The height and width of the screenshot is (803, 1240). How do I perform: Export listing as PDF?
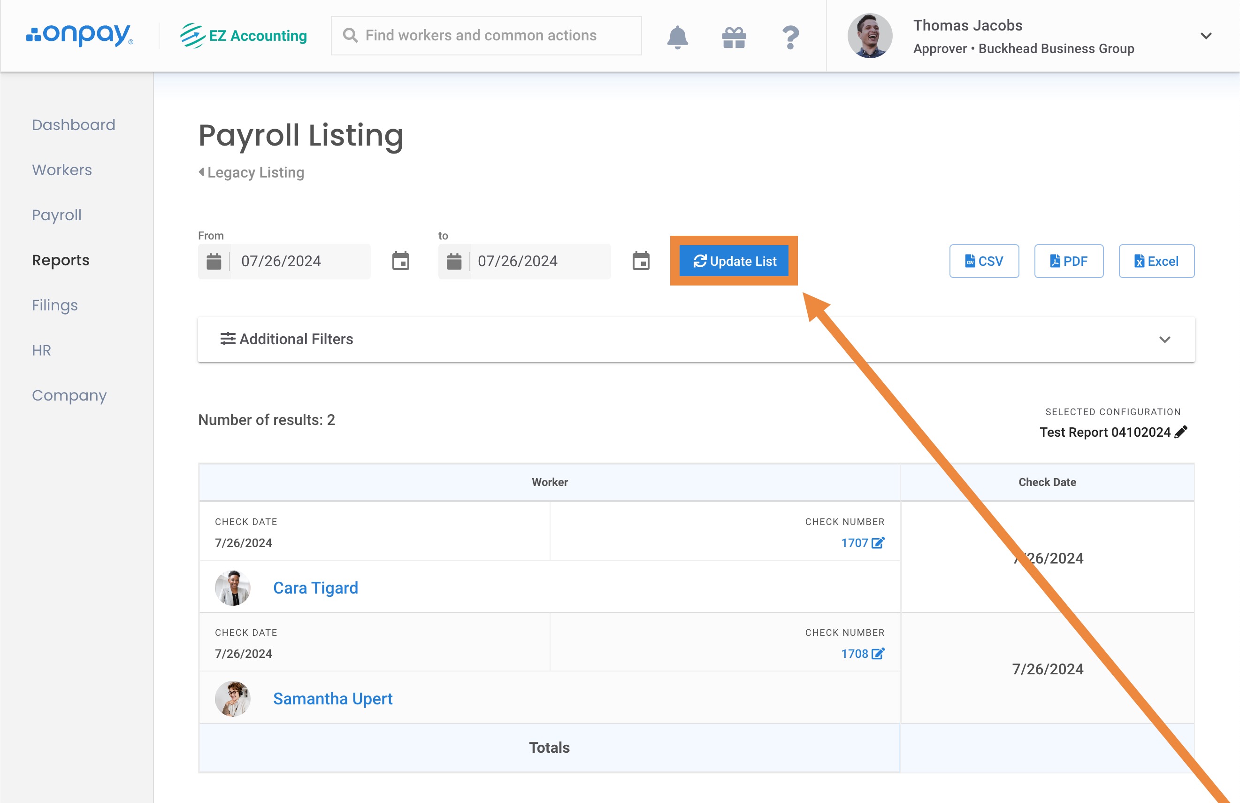point(1069,261)
